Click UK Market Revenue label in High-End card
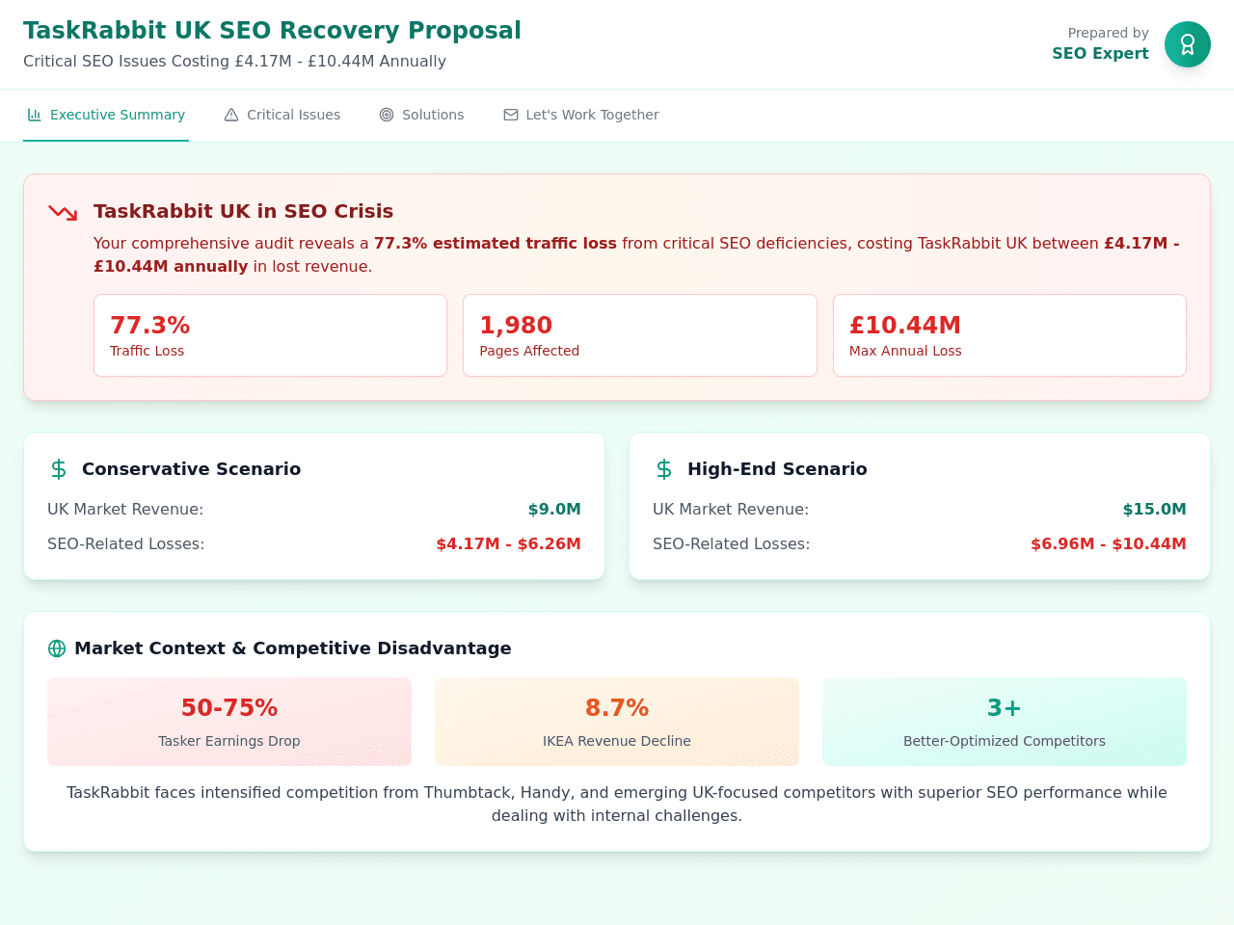 coord(731,510)
